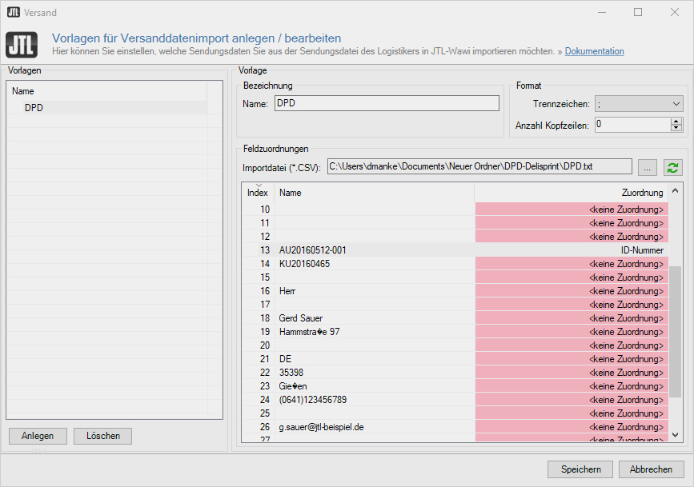Sort by the Index column header

point(258,193)
